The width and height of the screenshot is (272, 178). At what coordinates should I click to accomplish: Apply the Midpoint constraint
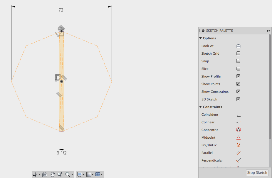click(x=238, y=137)
